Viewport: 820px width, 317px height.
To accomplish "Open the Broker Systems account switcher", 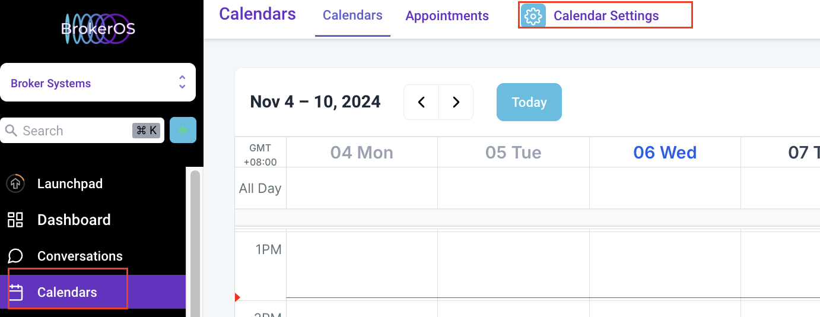I will (x=98, y=83).
